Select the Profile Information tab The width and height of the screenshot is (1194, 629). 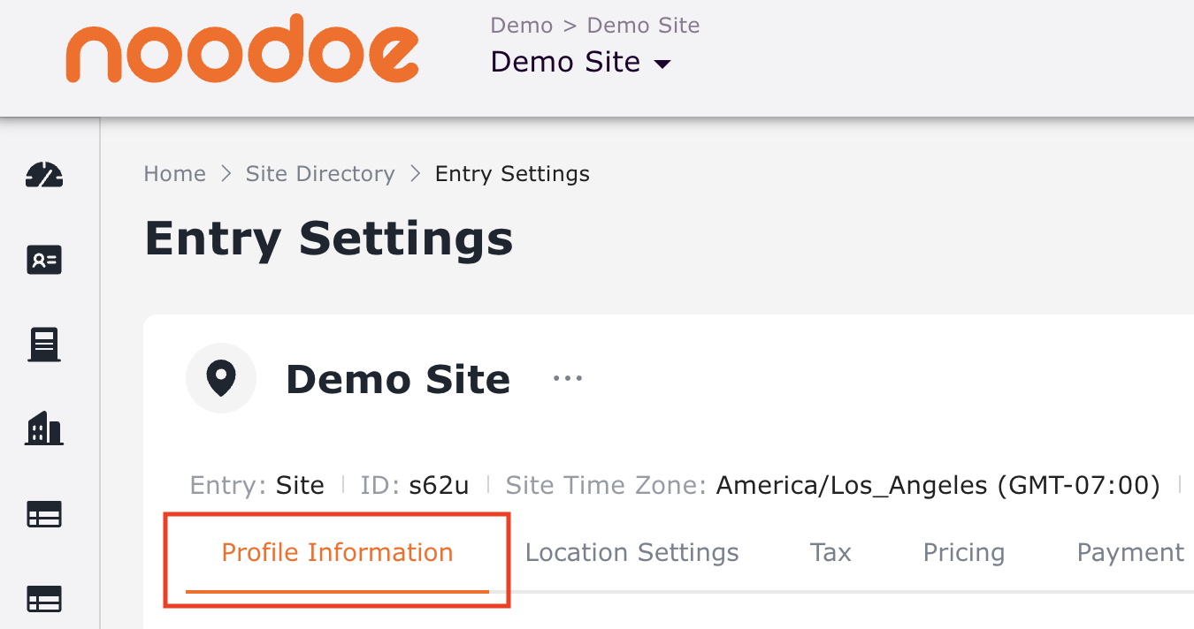pyautogui.click(x=337, y=553)
